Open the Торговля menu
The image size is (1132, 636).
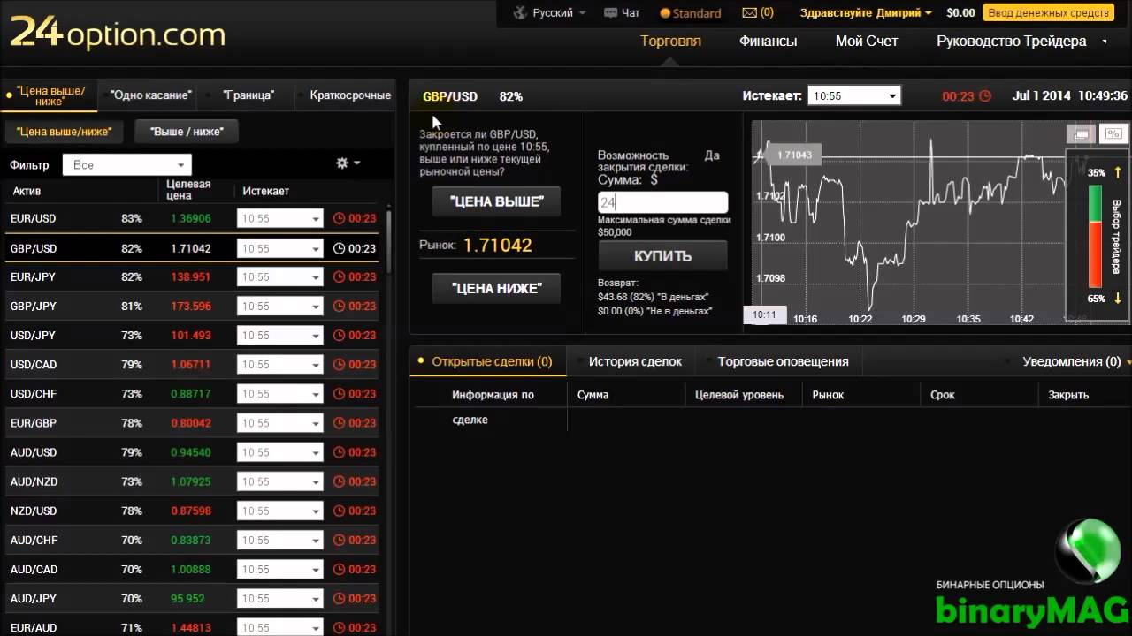point(670,41)
